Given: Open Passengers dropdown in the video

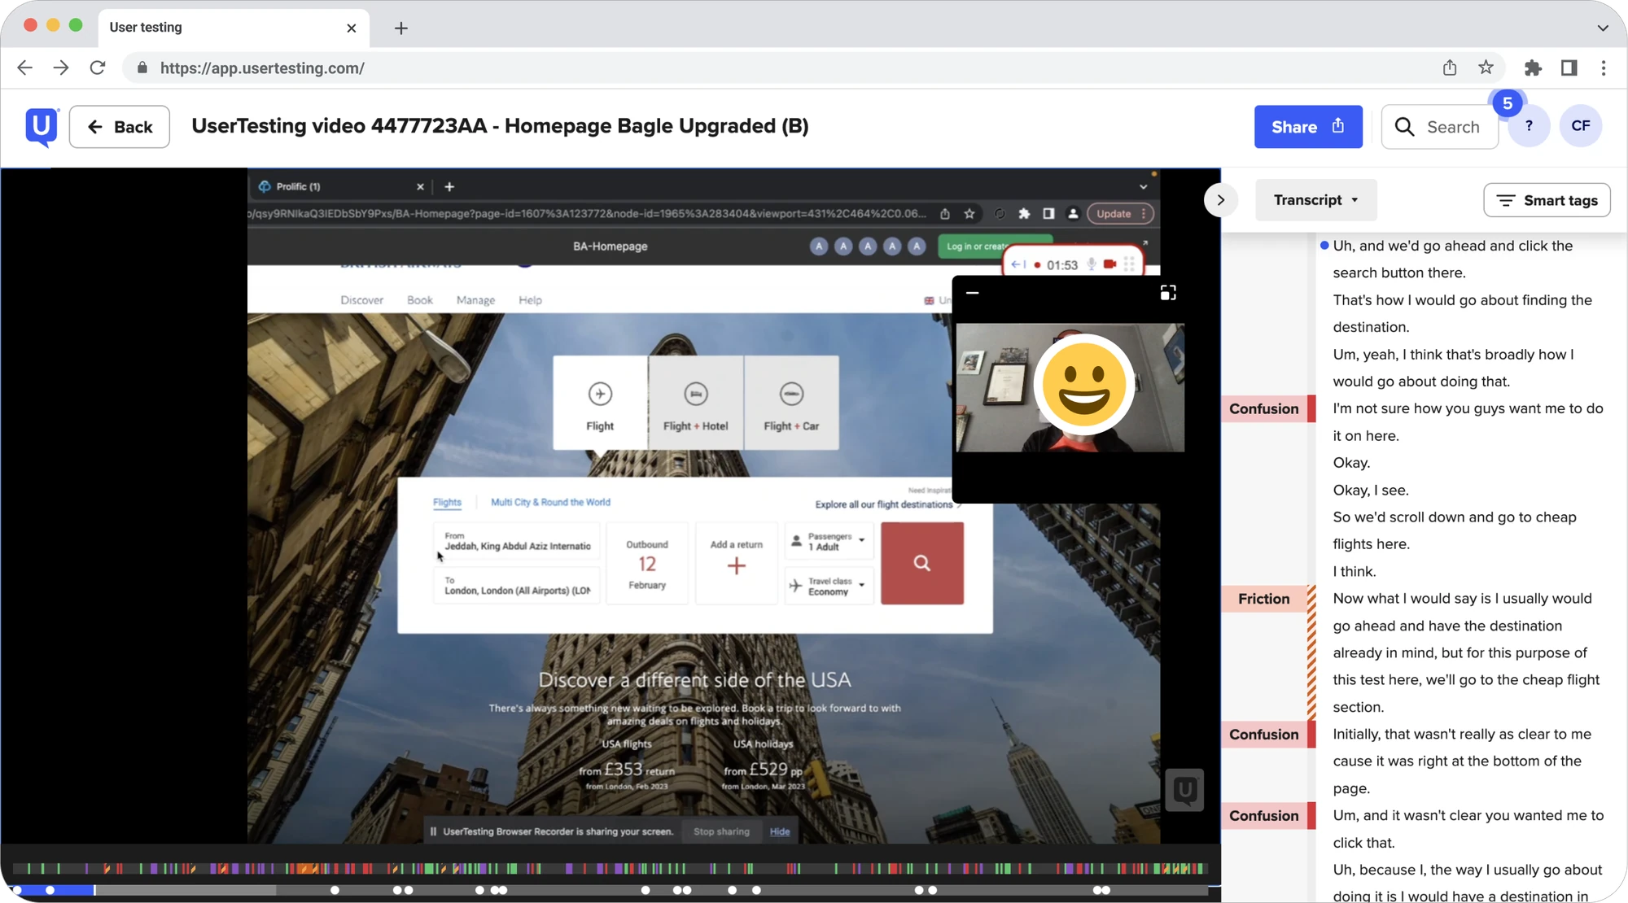Looking at the screenshot, I should (829, 542).
